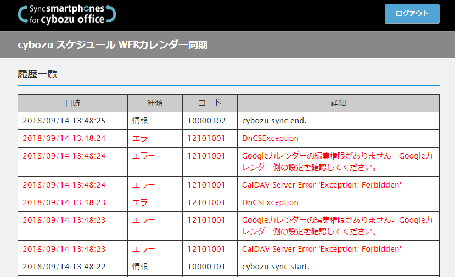Viewport: 455px width, 277px height.
Task: Click 情報 in the sync end row
Action: point(140,121)
